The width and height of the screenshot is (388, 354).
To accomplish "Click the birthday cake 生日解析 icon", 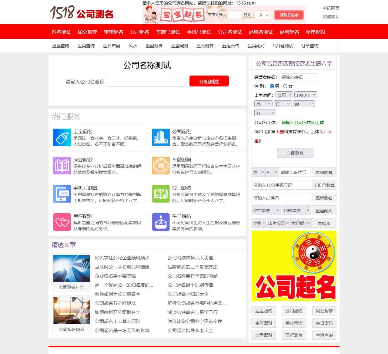I will (161, 222).
